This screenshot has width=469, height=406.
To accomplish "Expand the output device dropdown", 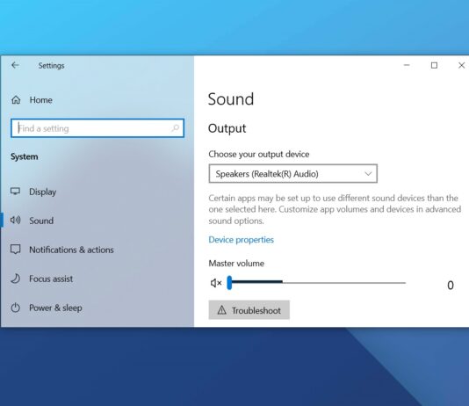I will (x=292, y=173).
